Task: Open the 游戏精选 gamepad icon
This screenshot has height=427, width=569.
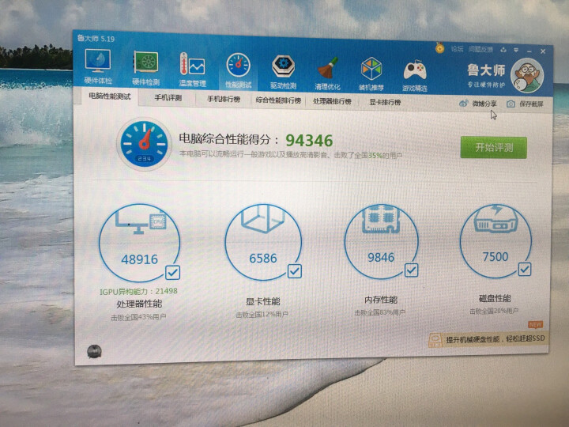Action: tap(415, 75)
